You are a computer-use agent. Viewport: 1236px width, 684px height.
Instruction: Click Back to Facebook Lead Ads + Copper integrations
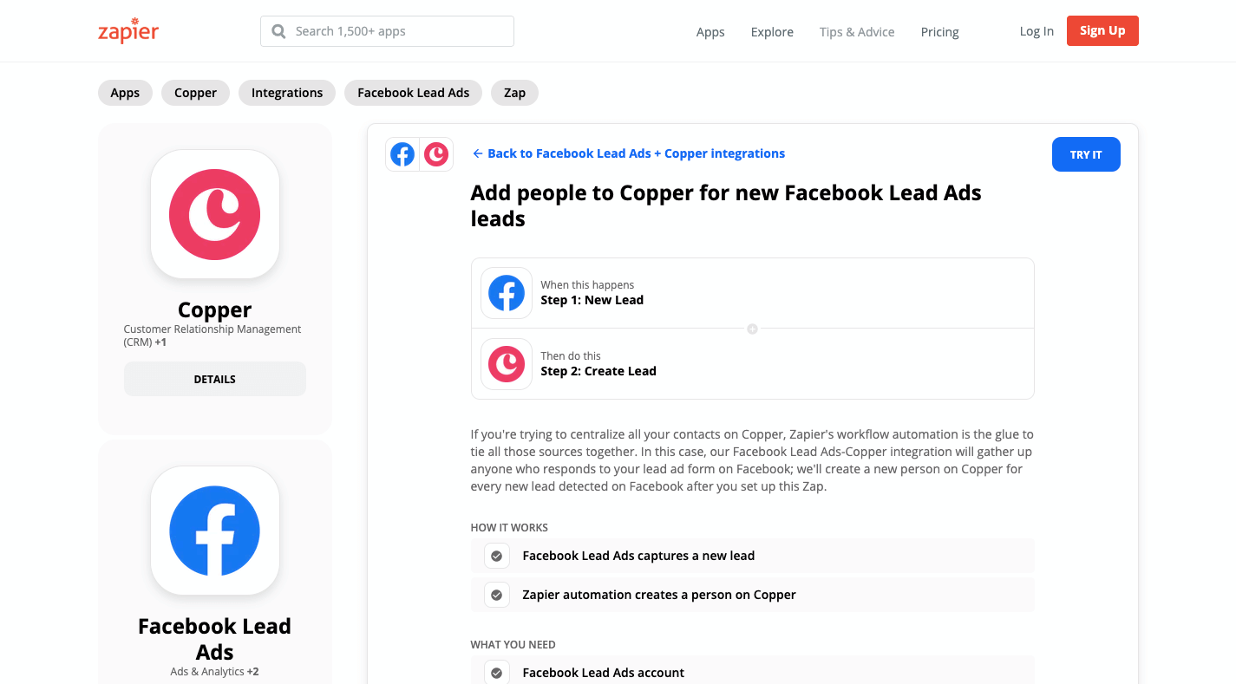tap(629, 153)
